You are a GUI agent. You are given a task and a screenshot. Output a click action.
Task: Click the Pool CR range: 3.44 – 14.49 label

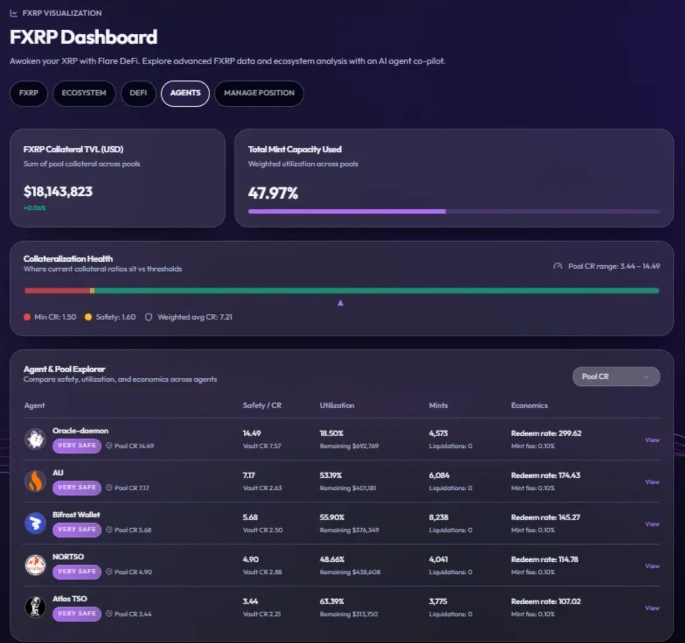614,266
